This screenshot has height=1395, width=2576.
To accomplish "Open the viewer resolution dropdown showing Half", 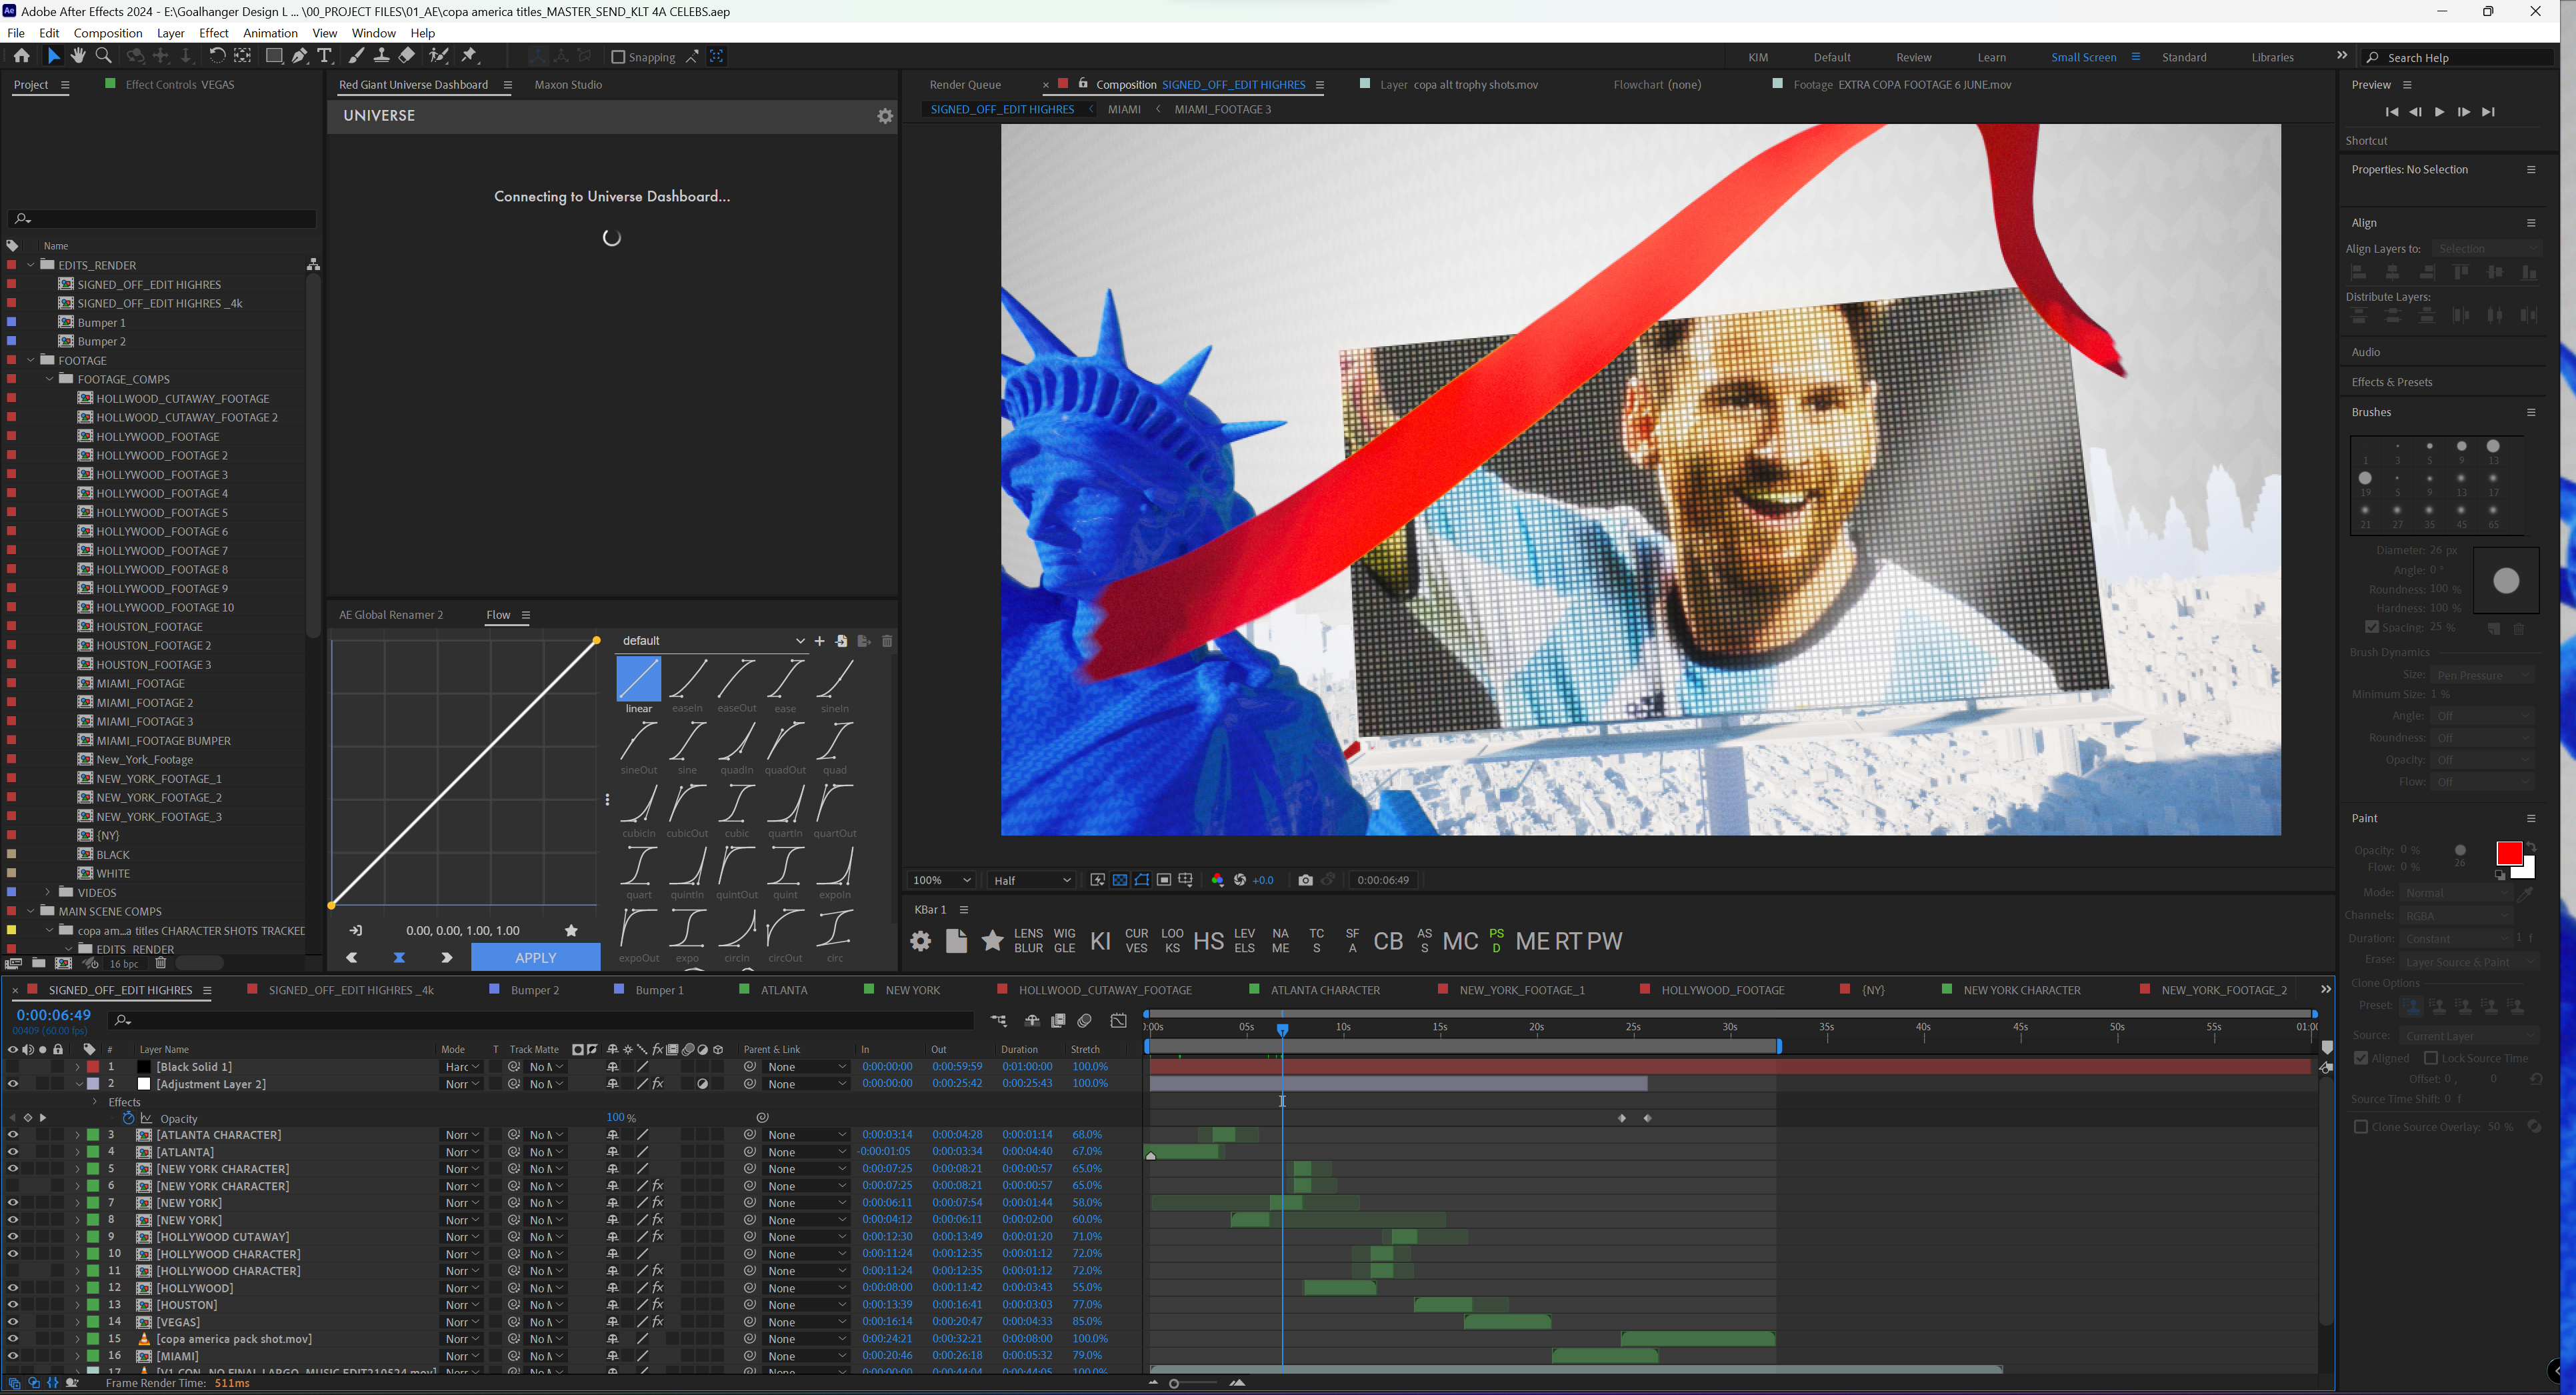I will click(x=1031, y=880).
